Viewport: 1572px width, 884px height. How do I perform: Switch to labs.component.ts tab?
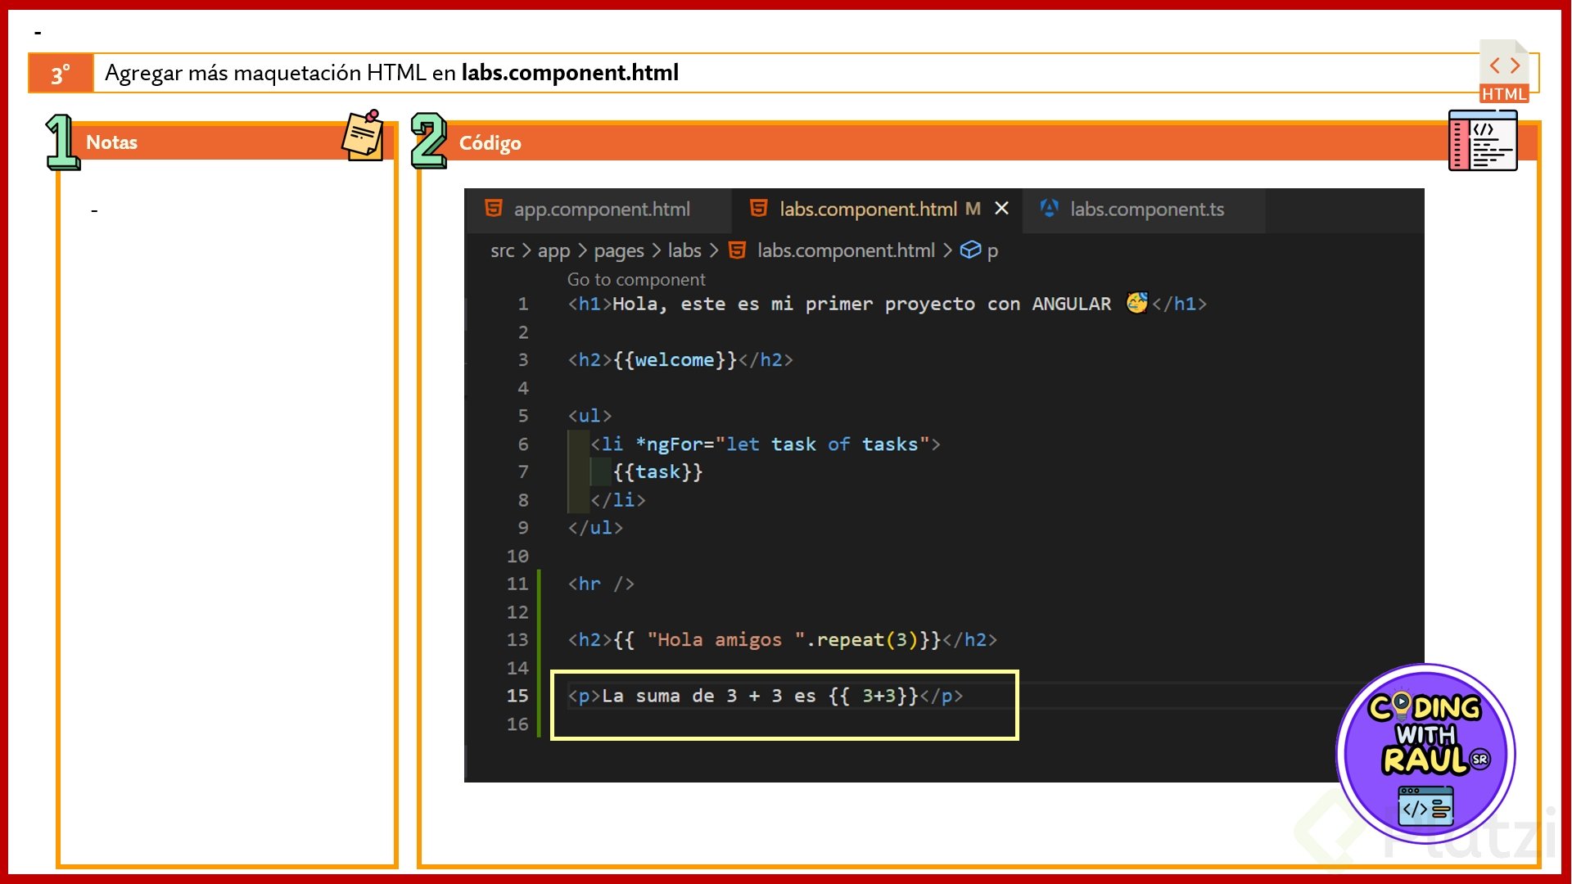coord(1146,210)
